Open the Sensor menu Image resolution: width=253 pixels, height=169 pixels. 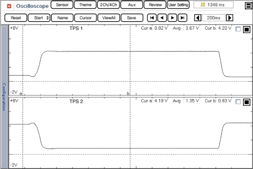click(62, 5)
